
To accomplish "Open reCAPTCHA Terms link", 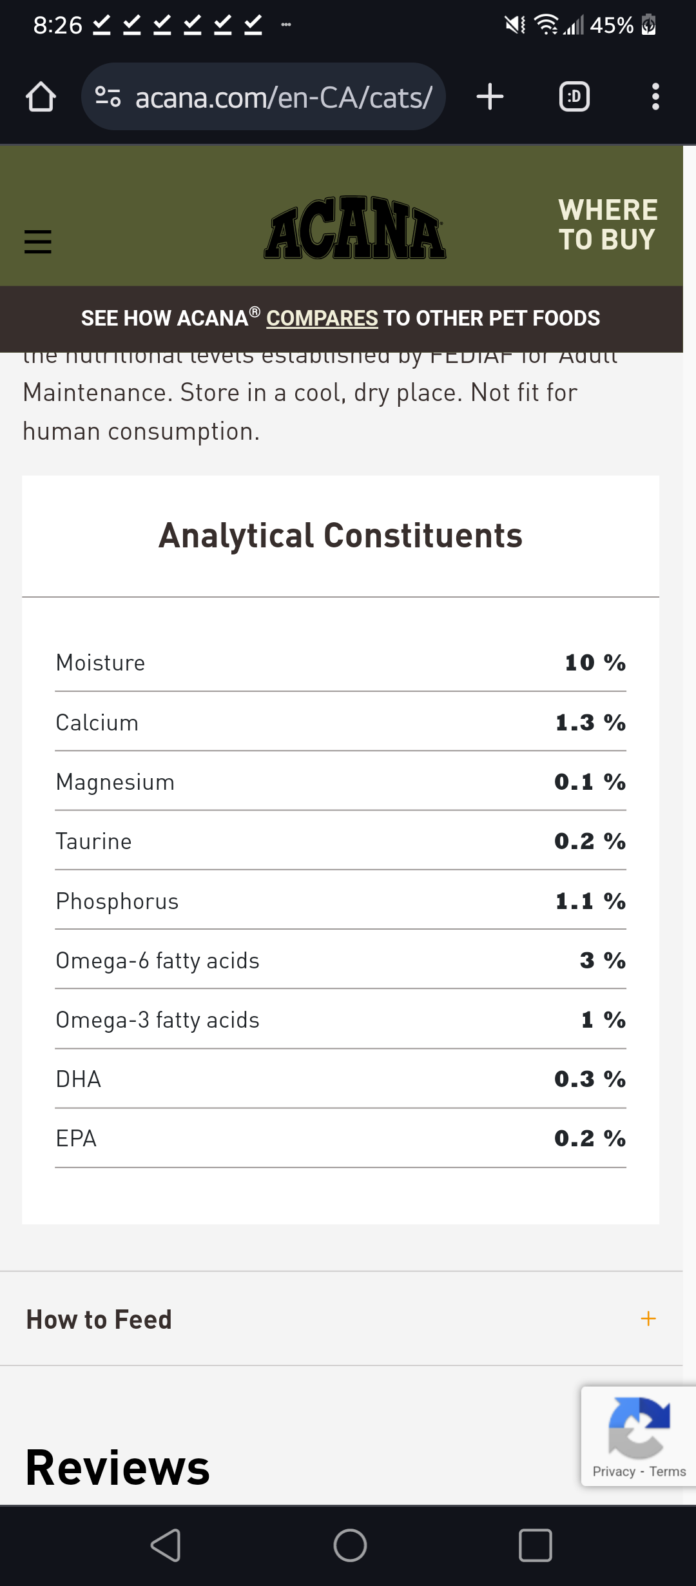I will click(668, 1471).
